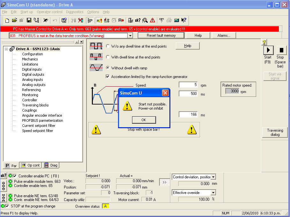Select With dwell time at the end points
The image size is (290, 217).
[x=108, y=57]
